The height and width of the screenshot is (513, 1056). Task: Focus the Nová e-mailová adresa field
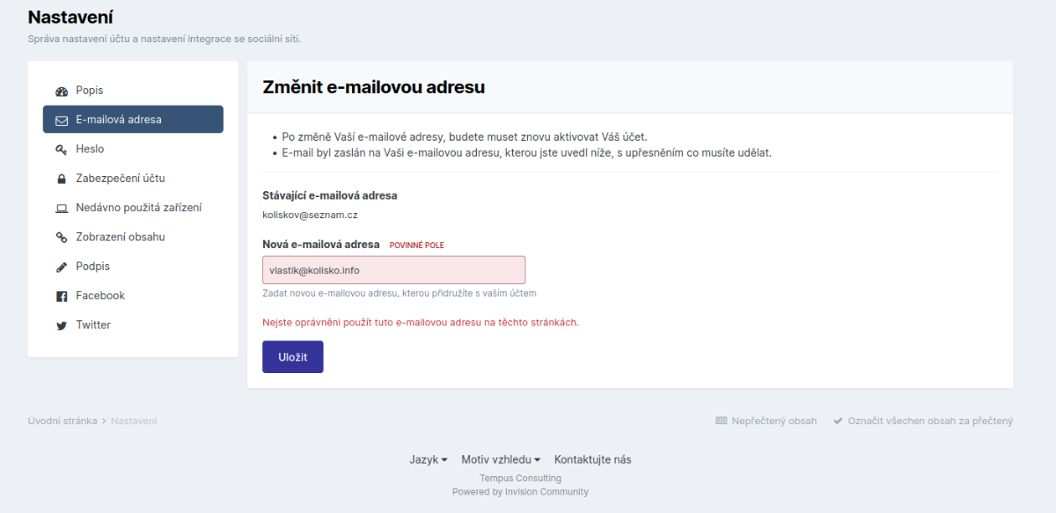tap(393, 270)
